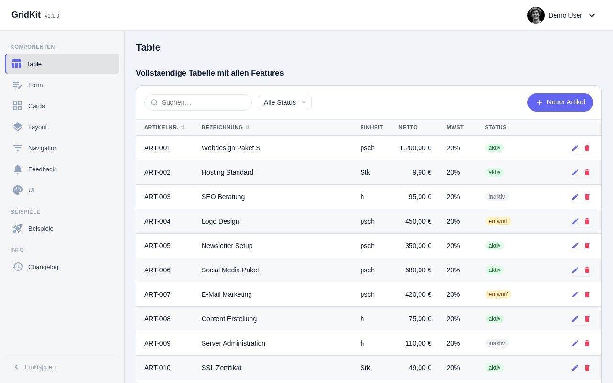The image size is (613, 383).
Task: Click the search magnifier icon
Action: coord(154,102)
